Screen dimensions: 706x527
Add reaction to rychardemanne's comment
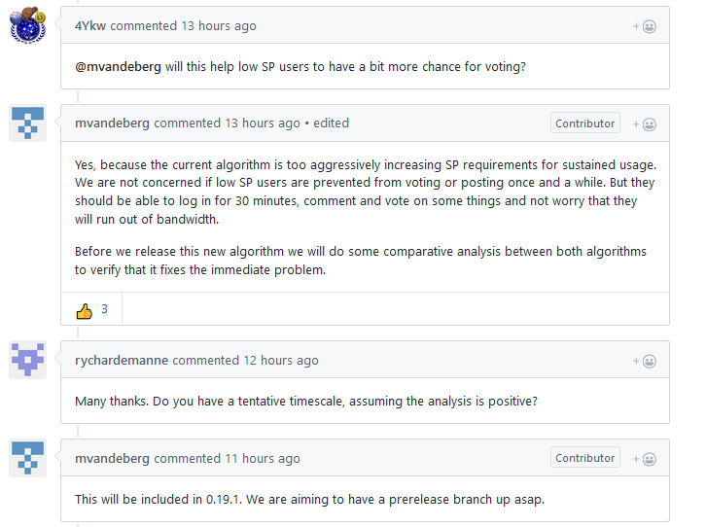pos(645,361)
